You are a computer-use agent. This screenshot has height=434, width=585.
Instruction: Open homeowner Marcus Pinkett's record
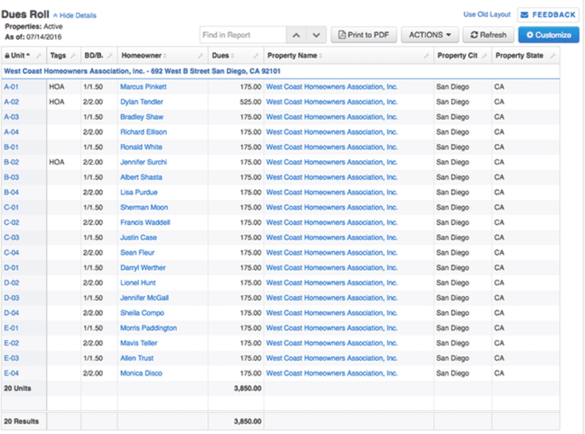pyautogui.click(x=143, y=87)
